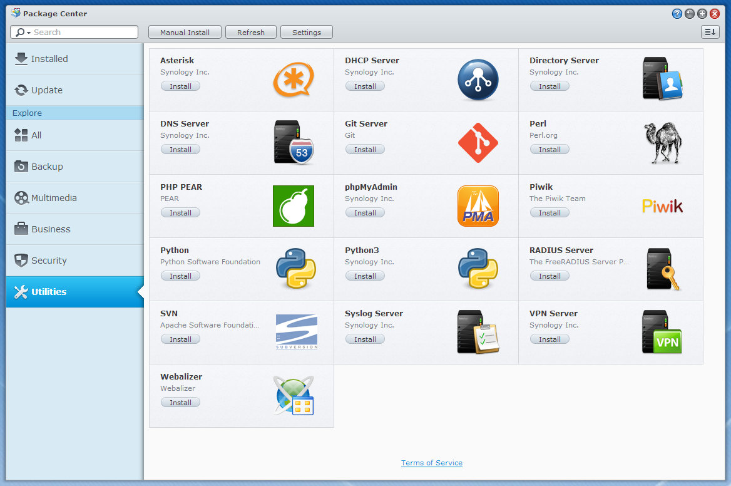The image size is (731, 486).
Task: Click the Utilities wrench icon in sidebar
Action: [21, 291]
